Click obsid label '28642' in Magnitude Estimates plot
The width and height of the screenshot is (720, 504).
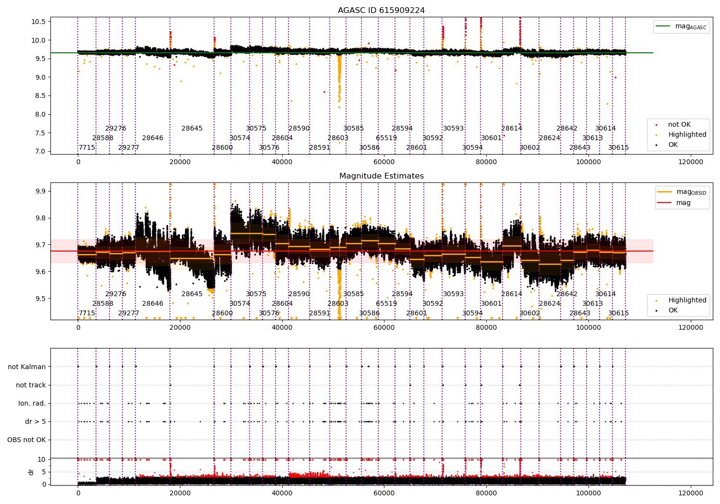click(x=567, y=294)
